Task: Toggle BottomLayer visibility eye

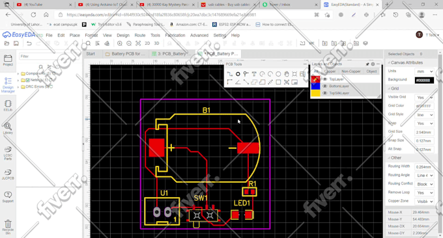Action: 325,86
